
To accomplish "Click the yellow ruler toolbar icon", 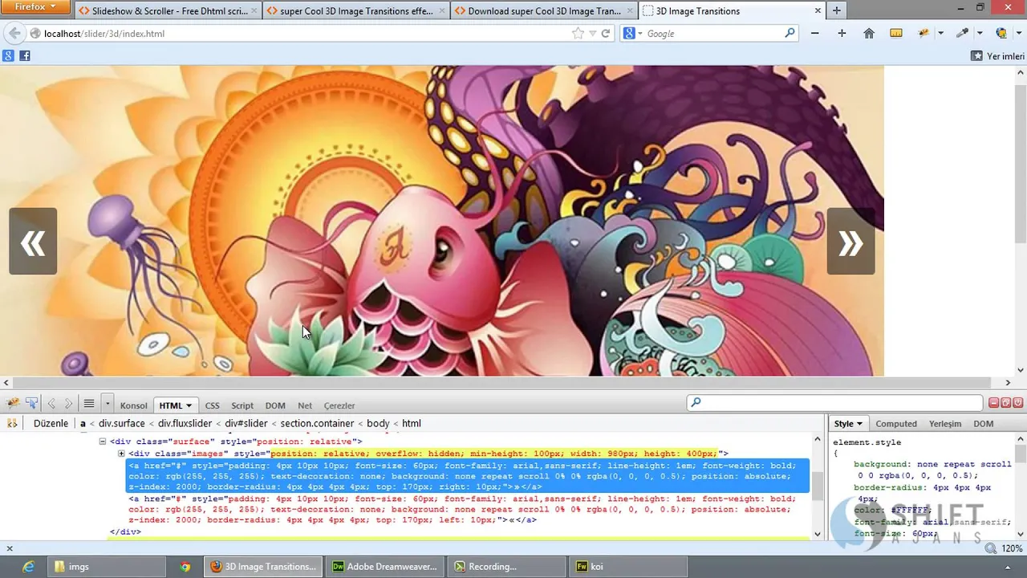I will coord(896,33).
